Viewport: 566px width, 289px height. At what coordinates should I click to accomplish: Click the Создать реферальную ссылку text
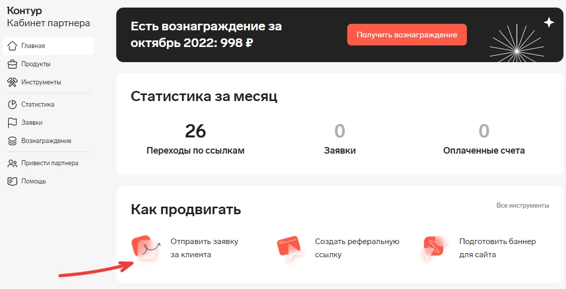pyautogui.click(x=357, y=248)
